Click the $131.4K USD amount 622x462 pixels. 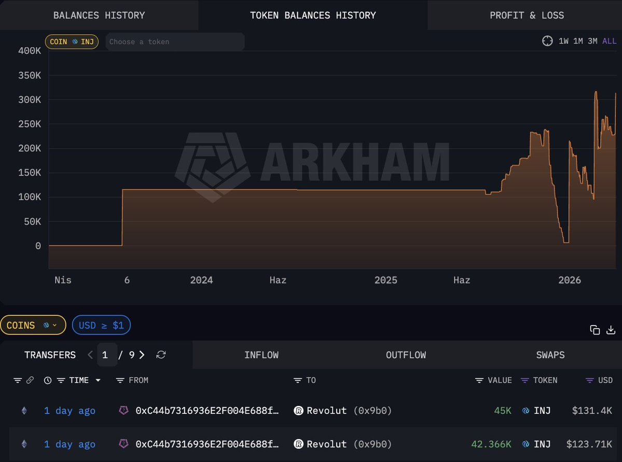pos(592,411)
